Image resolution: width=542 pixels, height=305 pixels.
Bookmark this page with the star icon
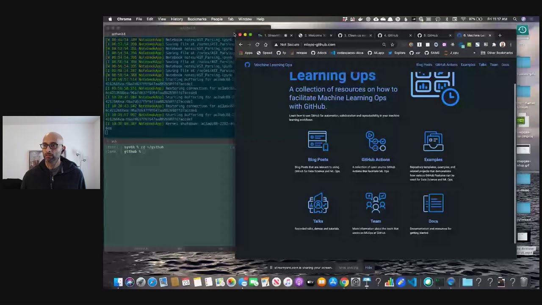click(392, 44)
